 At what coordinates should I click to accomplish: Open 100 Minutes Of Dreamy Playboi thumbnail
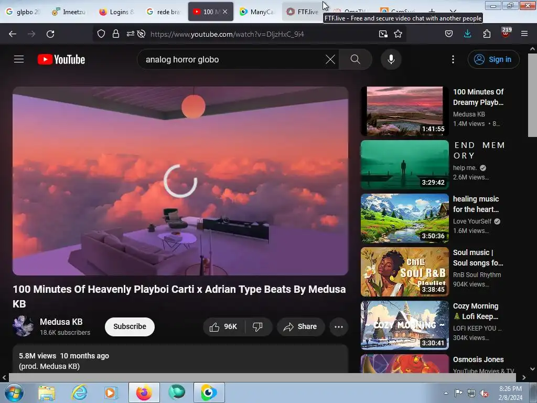click(x=405, y=111)
